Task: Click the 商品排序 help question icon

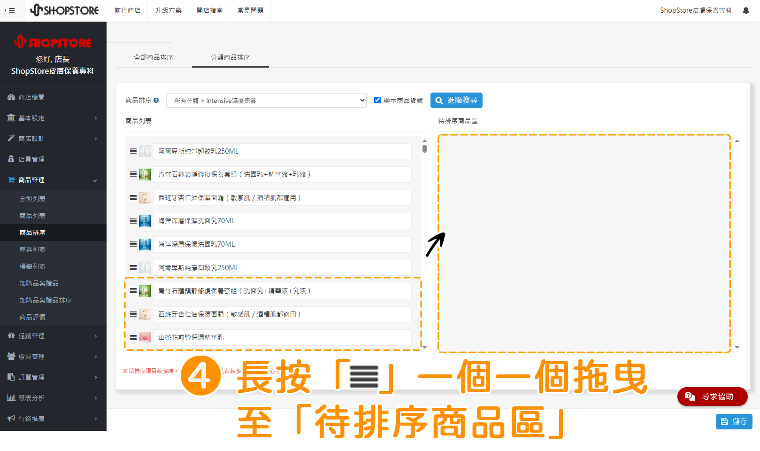Action: [x=156, y=101]
